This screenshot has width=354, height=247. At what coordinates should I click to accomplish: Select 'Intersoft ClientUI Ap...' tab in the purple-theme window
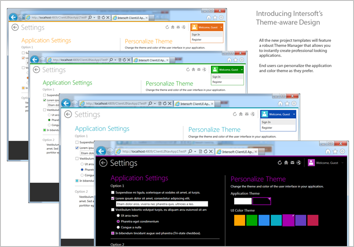[x=236, y=152]
